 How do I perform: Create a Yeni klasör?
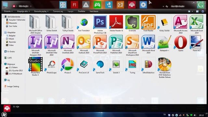[x=94, y=11]
